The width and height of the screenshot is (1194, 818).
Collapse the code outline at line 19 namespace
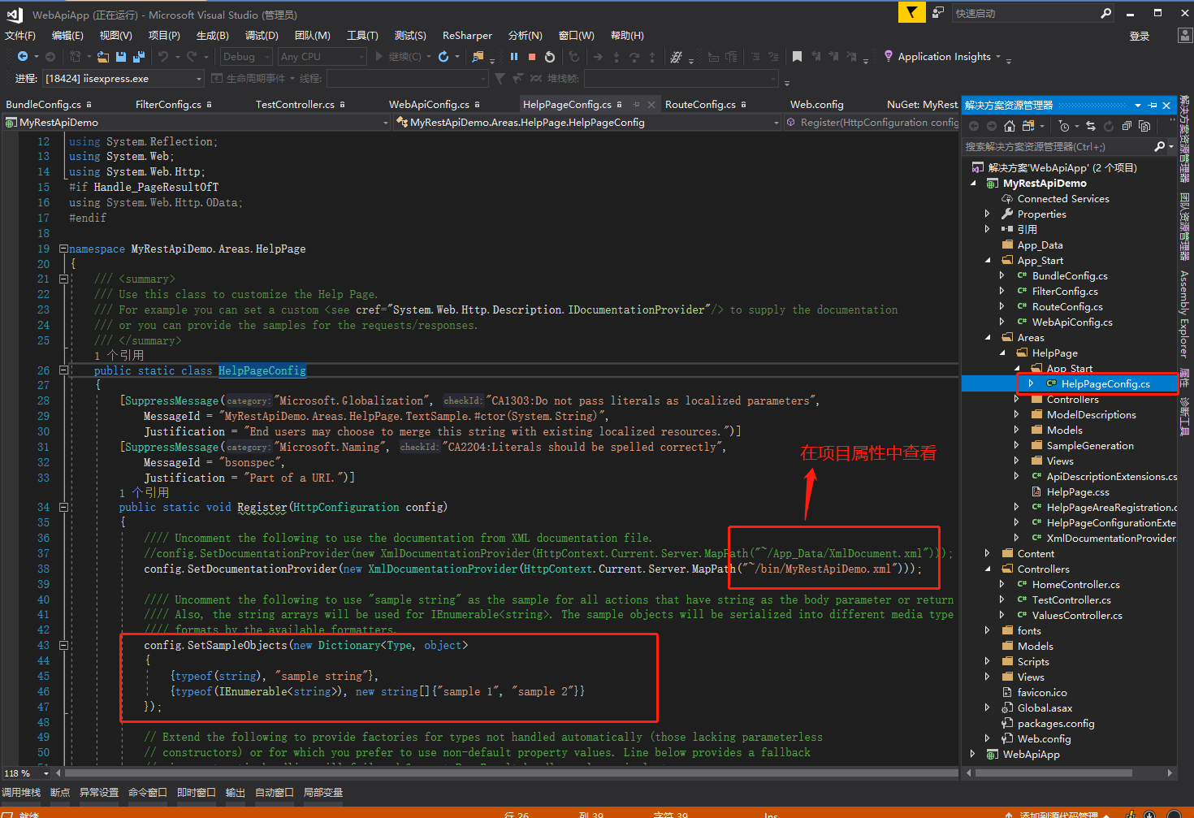63,249
